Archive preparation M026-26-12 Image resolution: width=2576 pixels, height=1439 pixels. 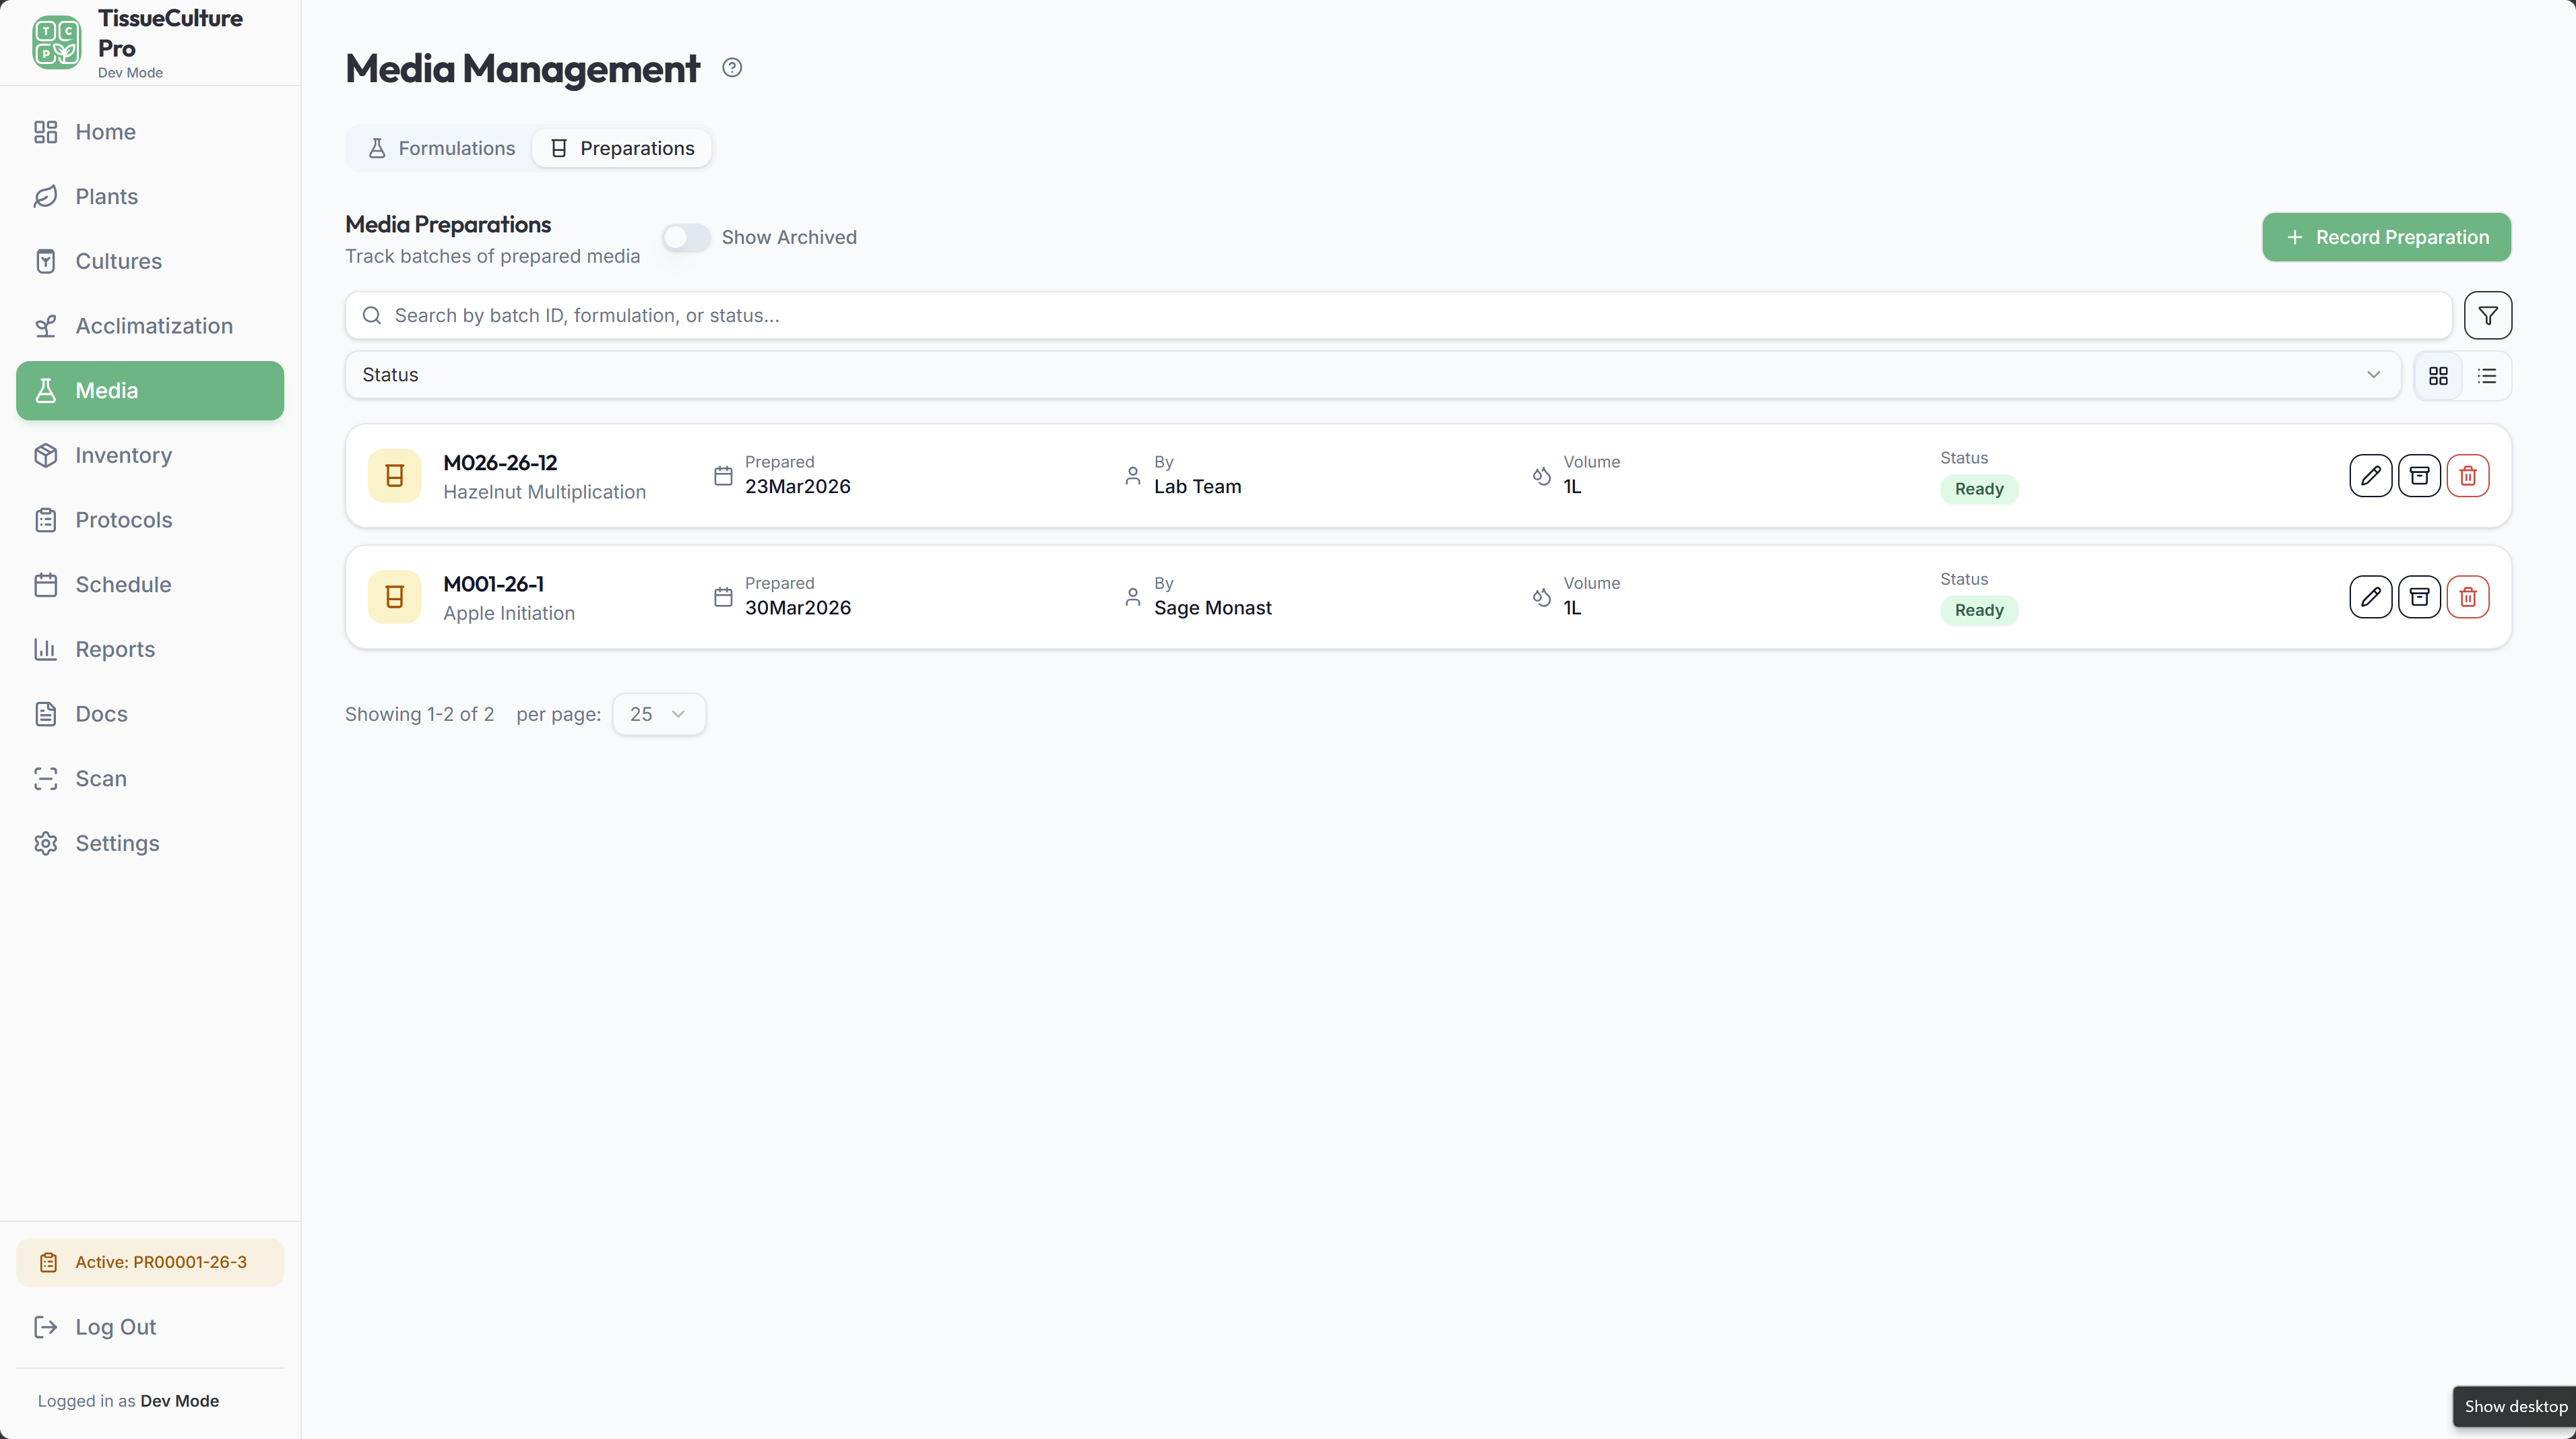tap(2419, 476)
